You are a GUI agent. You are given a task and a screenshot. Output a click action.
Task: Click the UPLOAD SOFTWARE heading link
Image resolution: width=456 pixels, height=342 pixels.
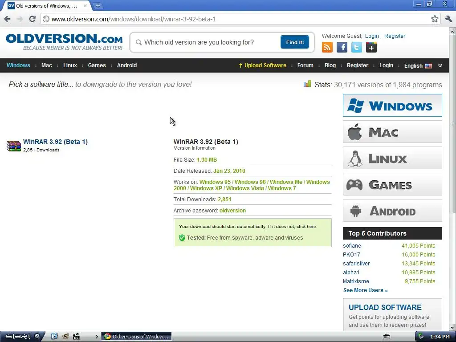click(385, 307)
